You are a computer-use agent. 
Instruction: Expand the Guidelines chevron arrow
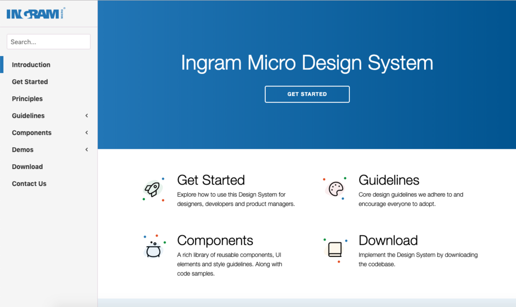coord(87,115)
